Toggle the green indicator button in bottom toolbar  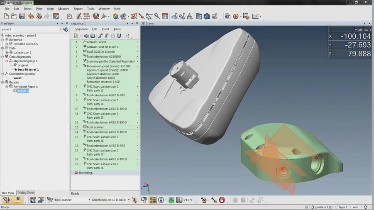click(171, 200)
